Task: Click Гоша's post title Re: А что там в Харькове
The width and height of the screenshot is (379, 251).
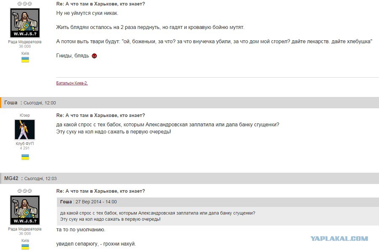Action: 101,115
